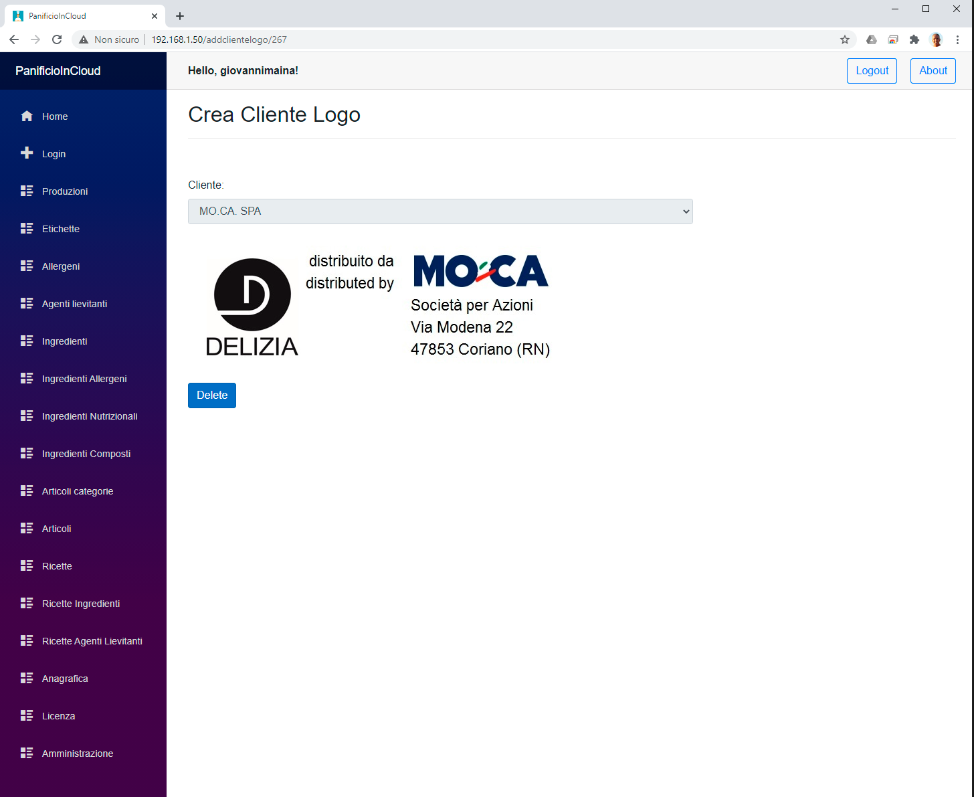This screenshot has height=797, width=974.
Task: Click the list icon beside Ingredienti Nutrizionali
Action: [x=27, y=416]
